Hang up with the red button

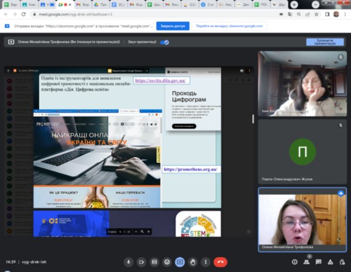click(221, 262)
